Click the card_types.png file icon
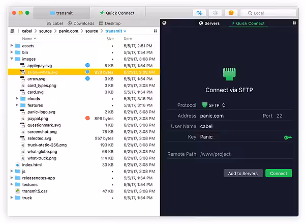This screenshot has width=305, height=224. (x=23, y=86)
